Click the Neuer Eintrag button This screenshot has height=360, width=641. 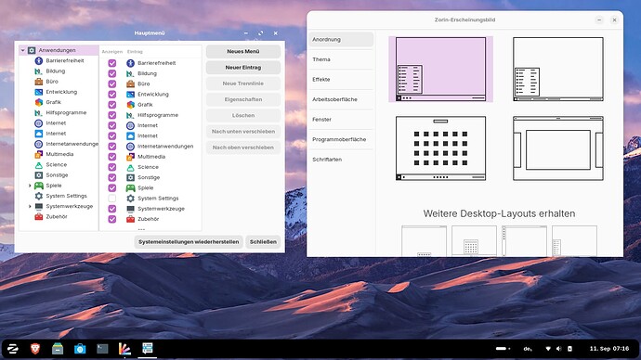243,68
